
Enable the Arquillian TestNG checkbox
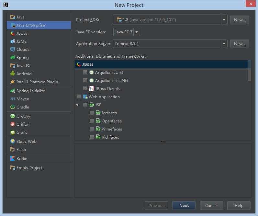85,80
